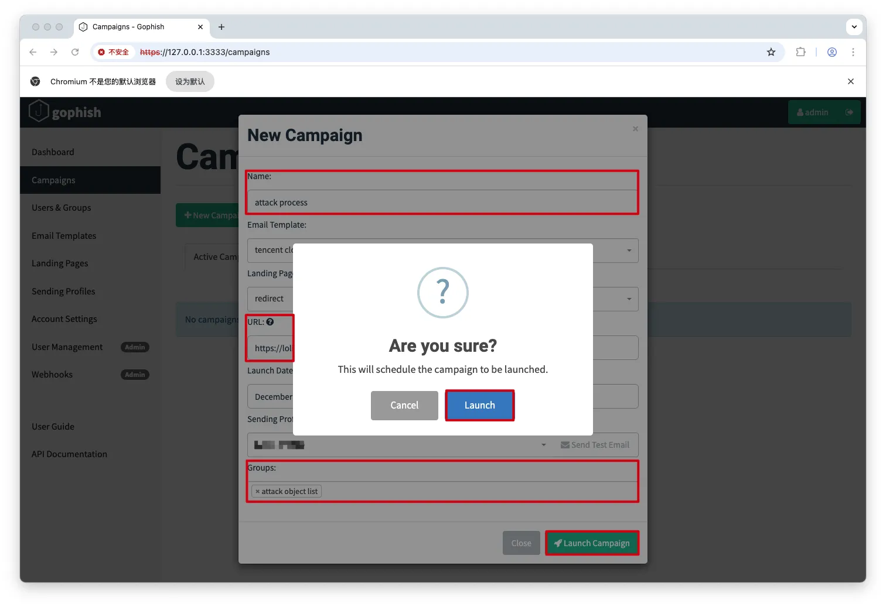Image resolution: width=886 pixels, height=607 pixels.
Task: Dismiss the default browser notification bar
Action: 850,81
